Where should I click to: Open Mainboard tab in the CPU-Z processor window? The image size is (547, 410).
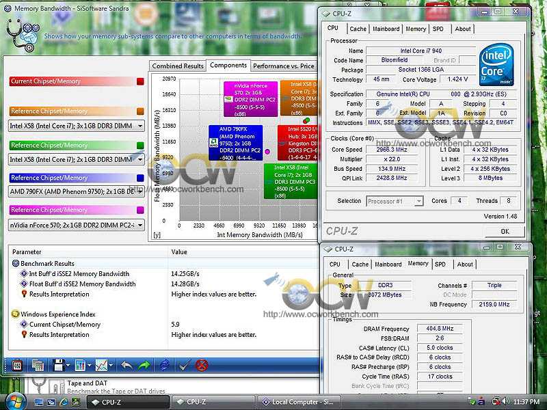pos(386,29)
